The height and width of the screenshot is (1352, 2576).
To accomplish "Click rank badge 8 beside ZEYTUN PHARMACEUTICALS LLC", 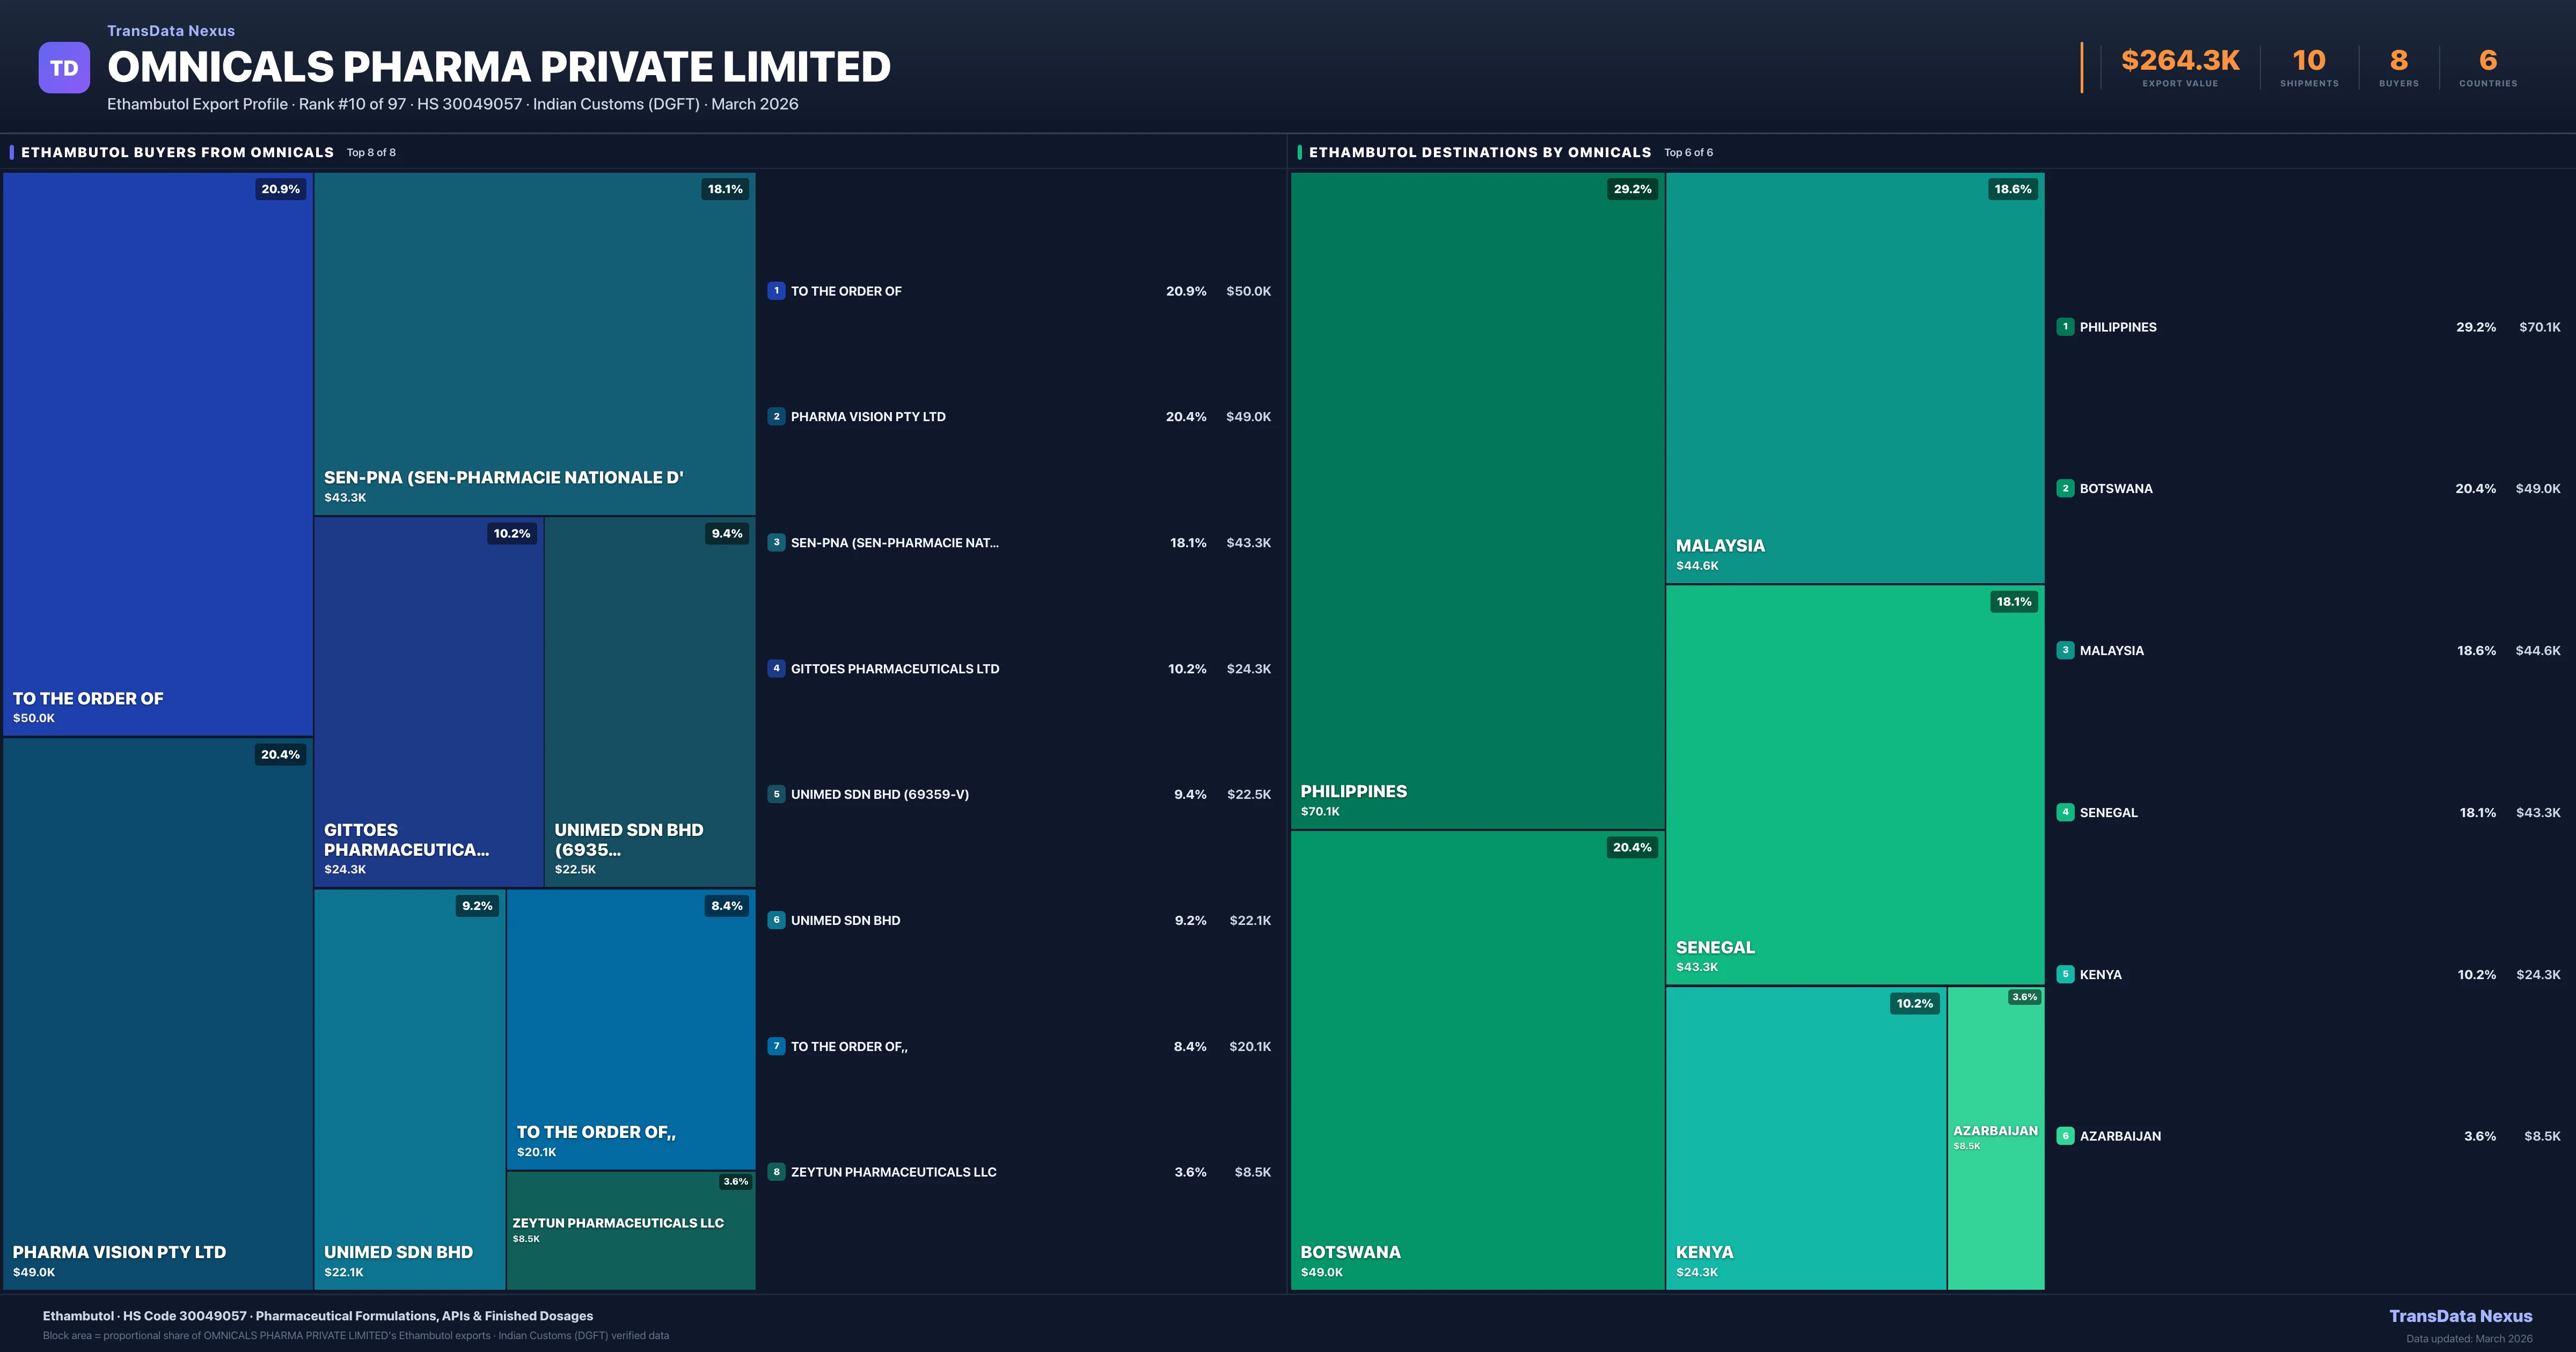I will click(776, 1172).
